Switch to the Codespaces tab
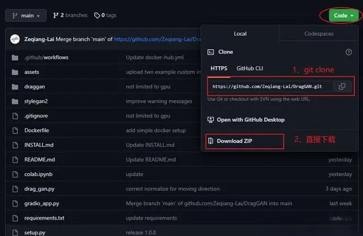 point(319,33)
